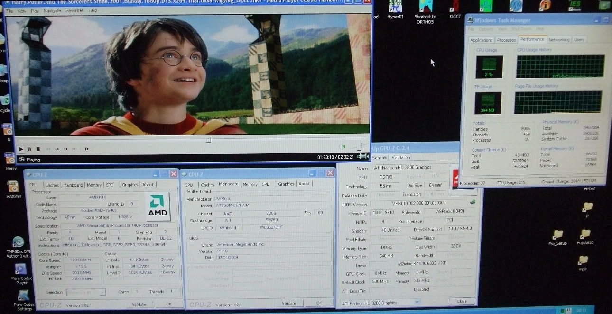This screenshot has width=612, height=314.
Task: Open Pure Codec Settings desktop icon
Action: point(24,300)
